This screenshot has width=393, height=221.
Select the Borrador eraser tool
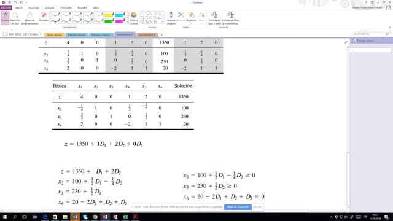[x=44, y=17]
